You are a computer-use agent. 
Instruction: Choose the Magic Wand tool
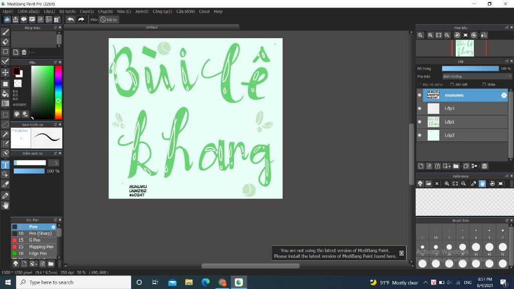tap(5, 134)
